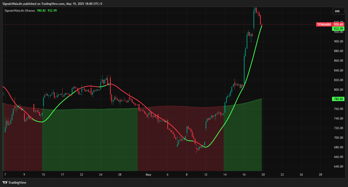This screenshot has width=348, height=187.
Task: Click the 900.00 price axis label
Action: pyautogui.click(x=338, y=41)
